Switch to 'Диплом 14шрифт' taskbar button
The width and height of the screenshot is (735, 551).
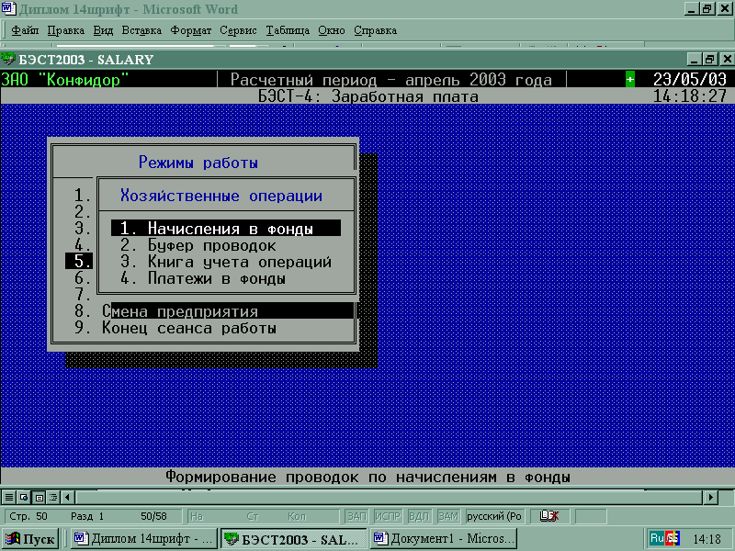coord(144,539)
